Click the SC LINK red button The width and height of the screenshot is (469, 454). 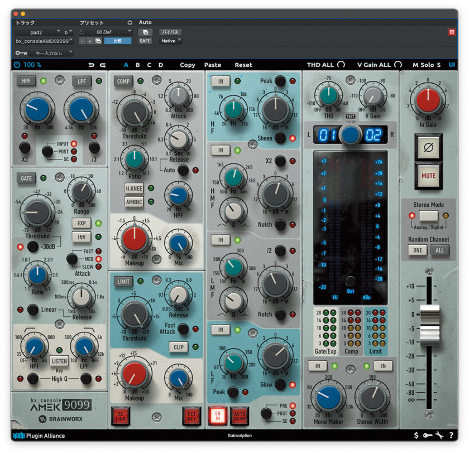pos(120,416)
